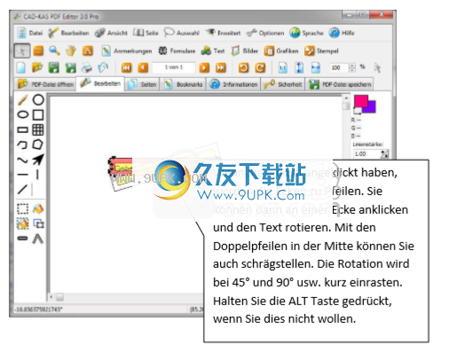Viewport: 465px width, 361px height.
Task: Switch to the Seiten tab
Action: [x=142, y=84]
